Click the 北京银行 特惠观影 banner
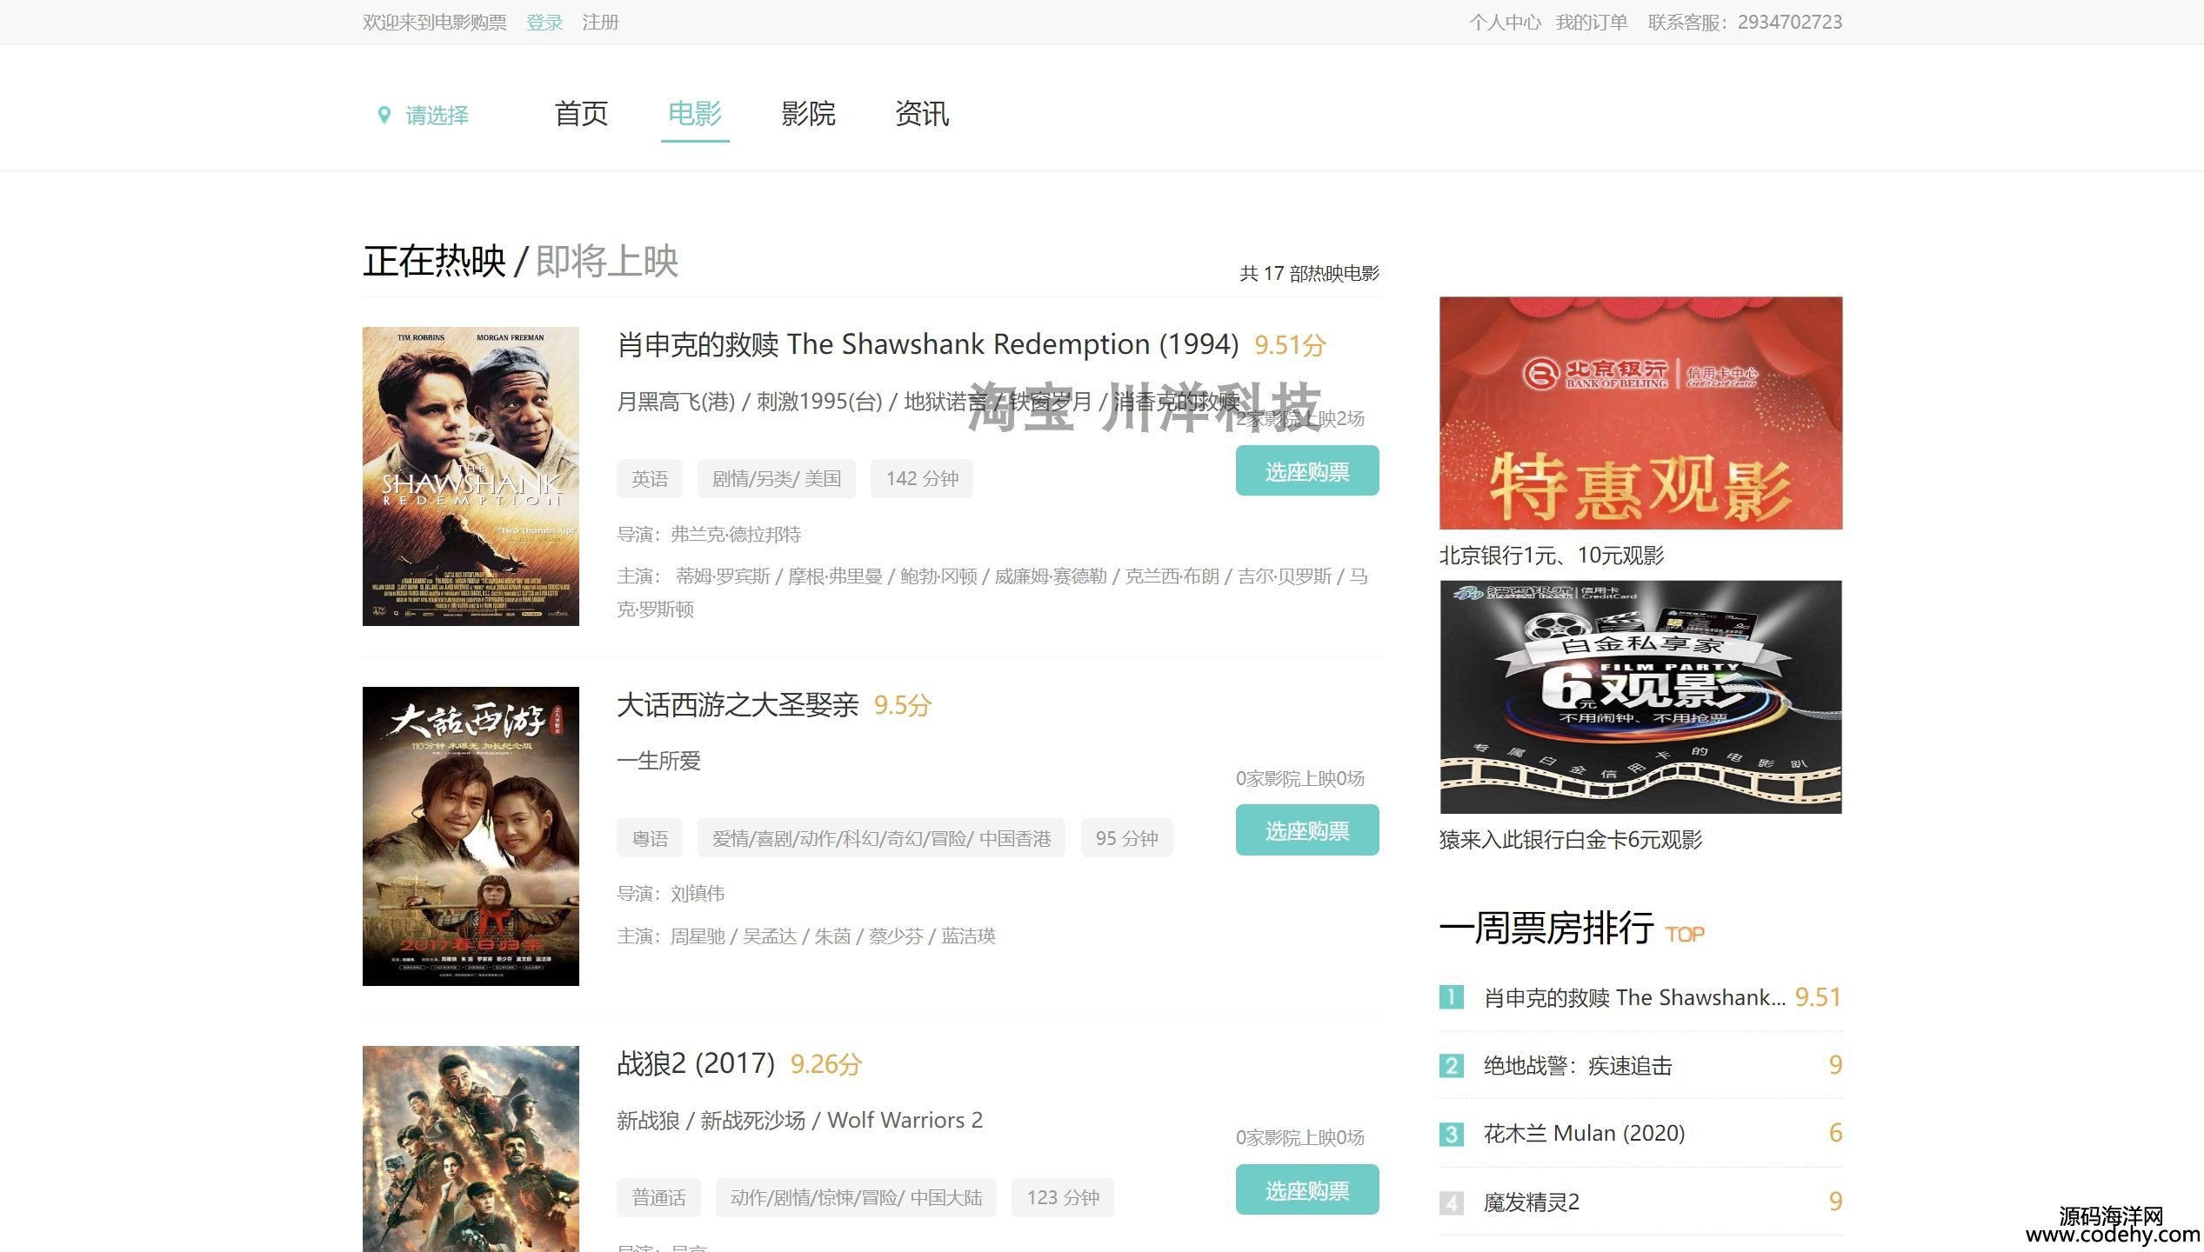Image resolution: width=2204 pixels, height=1252 pixels. click(1640, 413)
